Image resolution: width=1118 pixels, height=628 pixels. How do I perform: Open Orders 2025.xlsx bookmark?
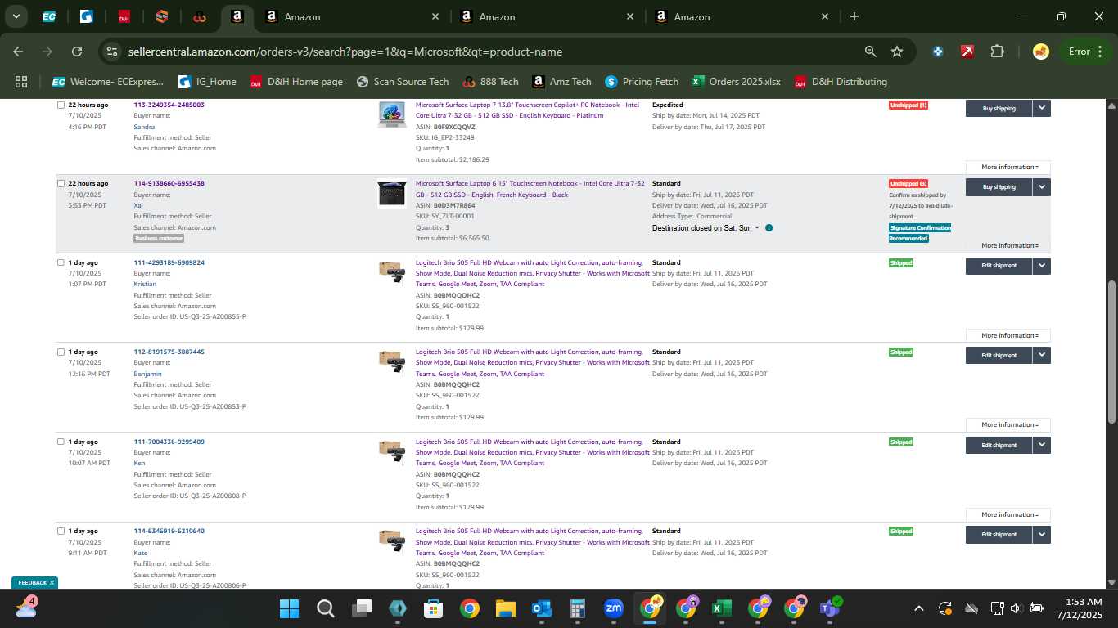tap(737, 82)
